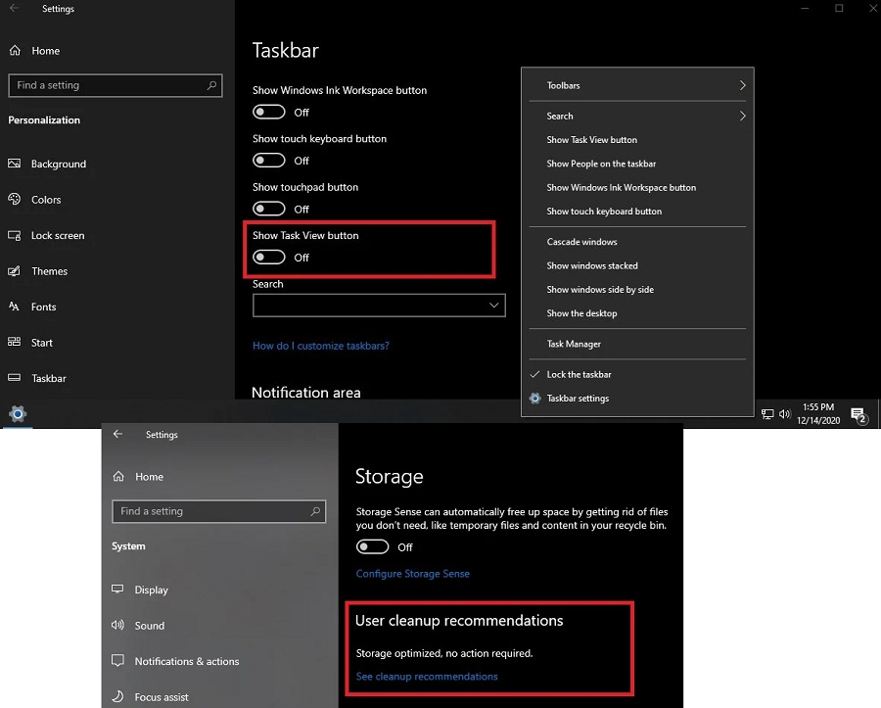Image resolution: width=881 pixels, height=708 pixels.
Task: Click the taskbar clock showing 1:55 PM
Action: [818, 413]
